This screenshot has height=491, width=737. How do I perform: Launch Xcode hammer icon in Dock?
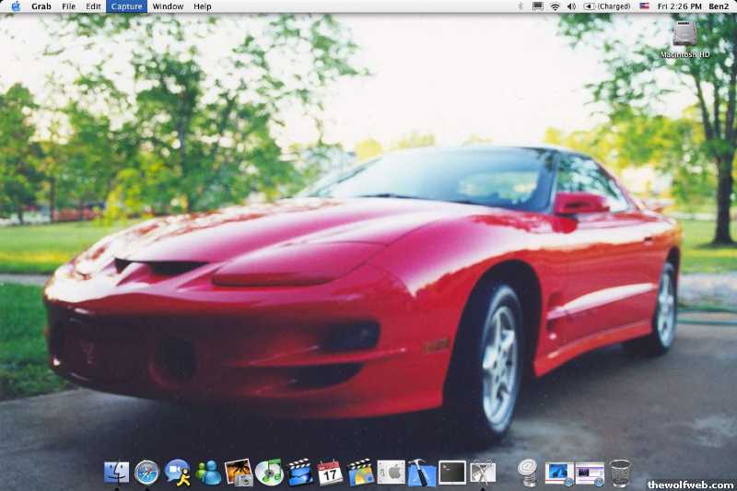421,473
